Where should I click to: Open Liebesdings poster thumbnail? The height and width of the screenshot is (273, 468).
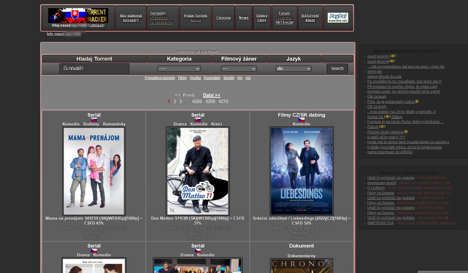(302, 171)
